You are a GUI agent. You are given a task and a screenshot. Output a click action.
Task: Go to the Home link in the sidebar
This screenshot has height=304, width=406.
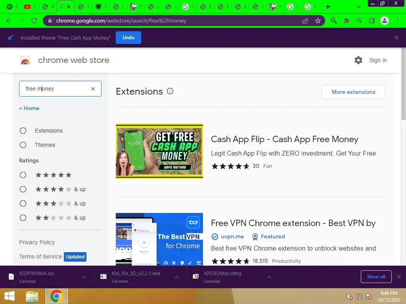coord(29,108)
